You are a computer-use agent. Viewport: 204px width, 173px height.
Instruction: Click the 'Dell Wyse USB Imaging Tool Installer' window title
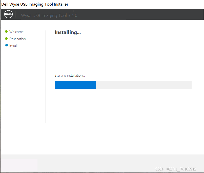tap(35, 4)
